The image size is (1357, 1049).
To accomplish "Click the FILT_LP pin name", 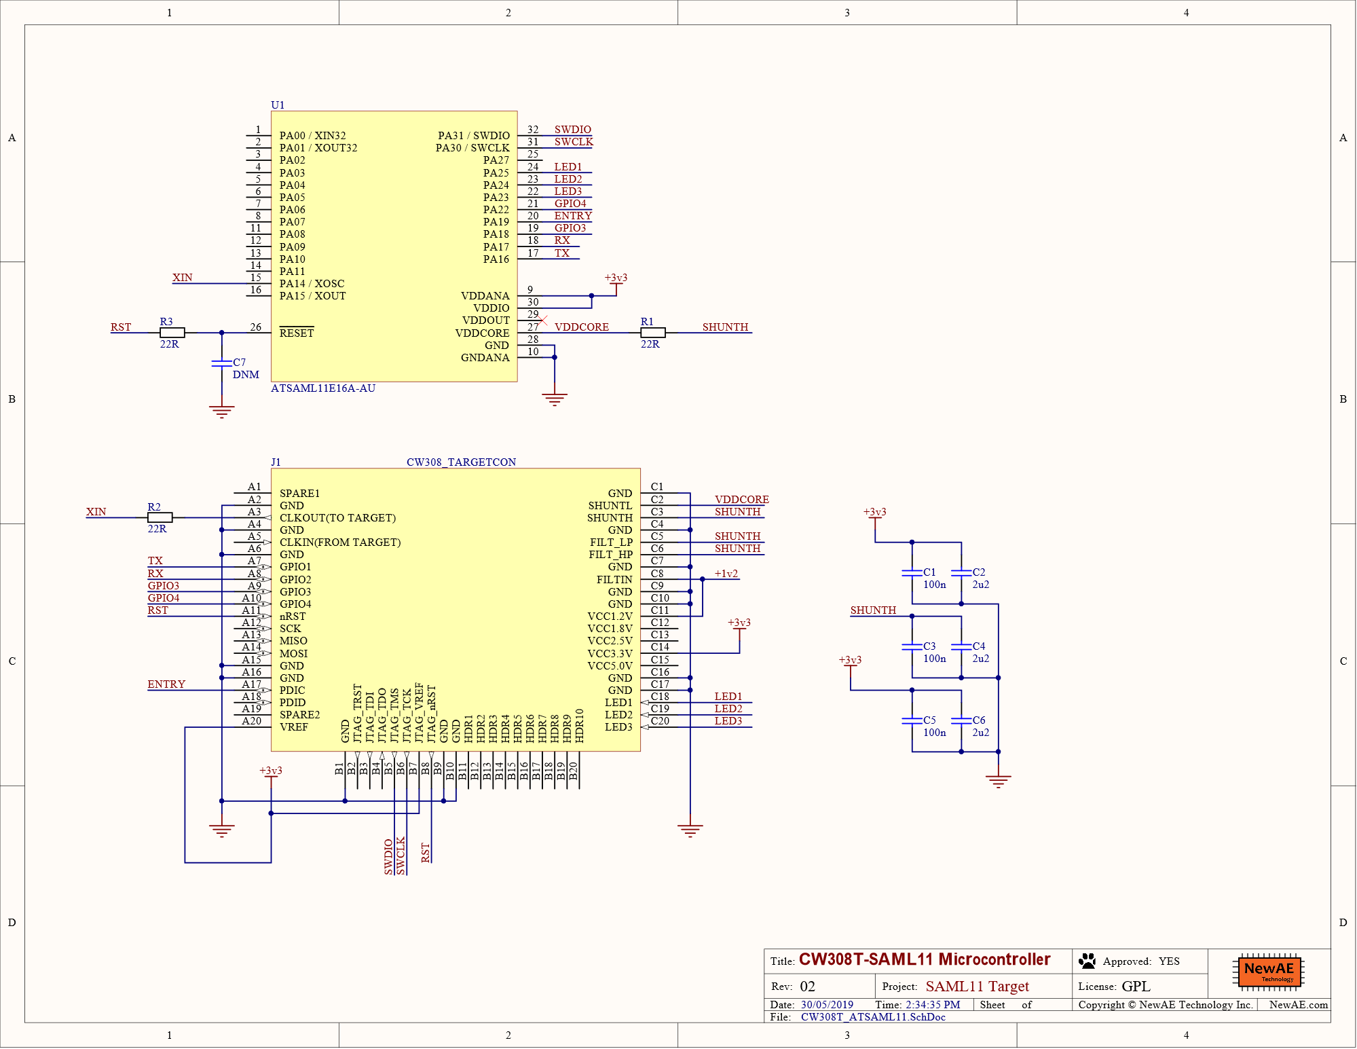I will [611, 542].
